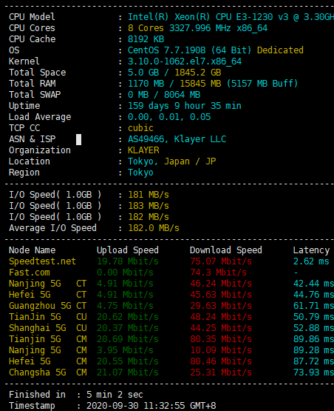Click the AS49466, Klayer LLC text
334x411 pixels.
pos(177,139)
